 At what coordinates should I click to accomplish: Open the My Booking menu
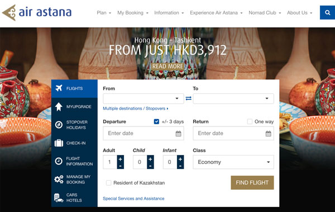[133, 13]
